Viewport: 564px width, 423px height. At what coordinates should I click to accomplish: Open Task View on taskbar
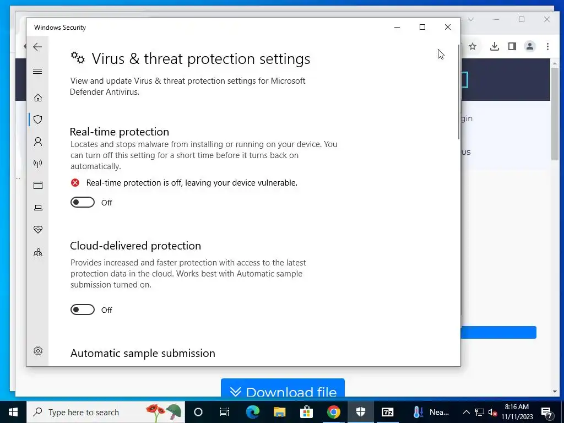(x=225, y=412)
